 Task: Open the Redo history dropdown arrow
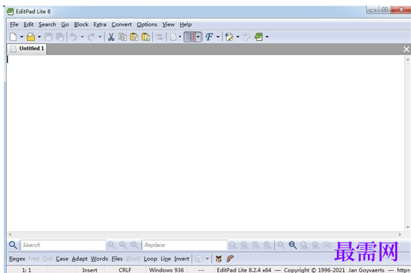click(100, 37)
